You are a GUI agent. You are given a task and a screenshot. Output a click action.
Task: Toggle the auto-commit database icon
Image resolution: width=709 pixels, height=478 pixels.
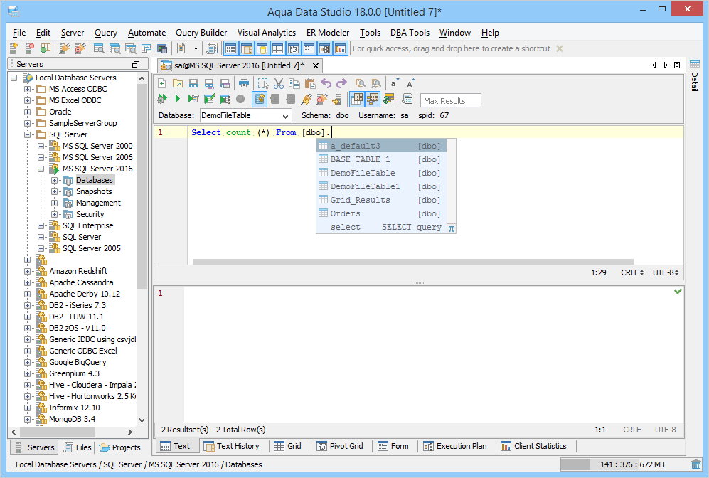coord(260,99)
